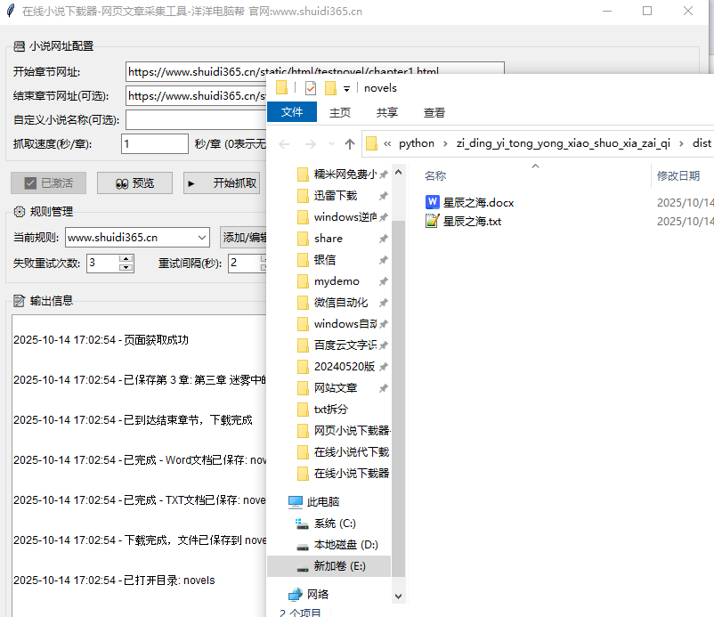Open the recent locations dropdown chevron in Explorer
This screenshot has width=714, height=617.
click(x=330, y=144)
